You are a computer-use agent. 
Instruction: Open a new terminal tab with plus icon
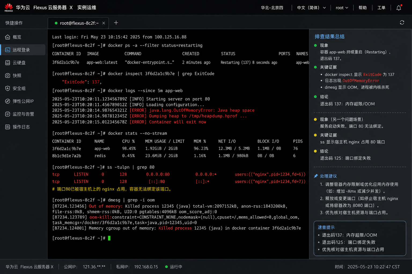116,23
